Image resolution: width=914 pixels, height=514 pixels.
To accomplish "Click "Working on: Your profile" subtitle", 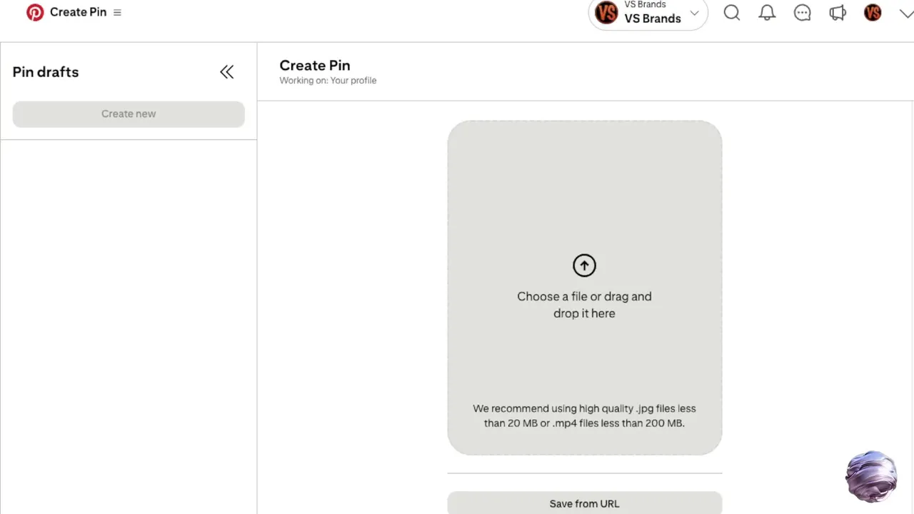I will pos(328,81).
